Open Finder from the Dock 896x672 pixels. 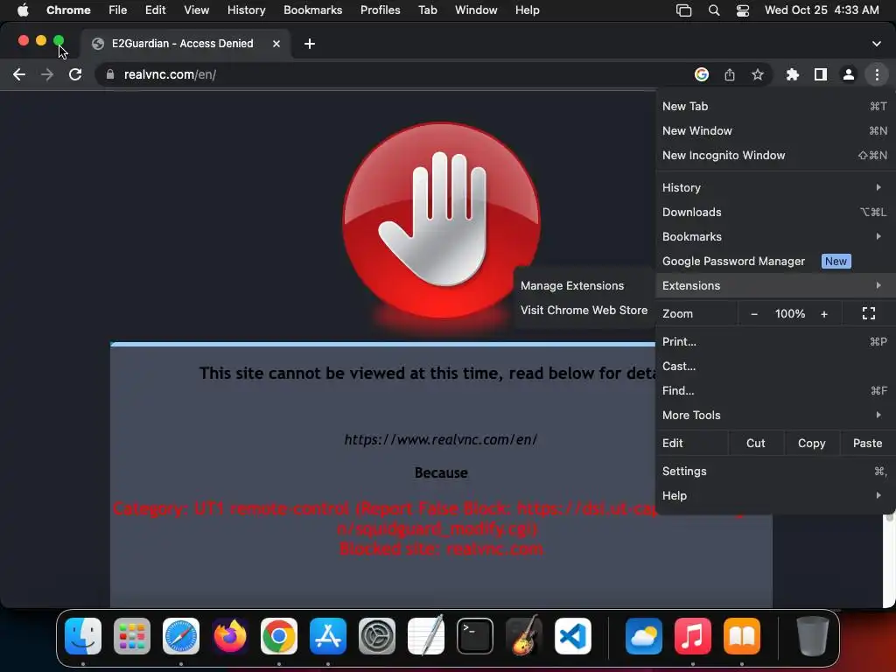(83, 636)
